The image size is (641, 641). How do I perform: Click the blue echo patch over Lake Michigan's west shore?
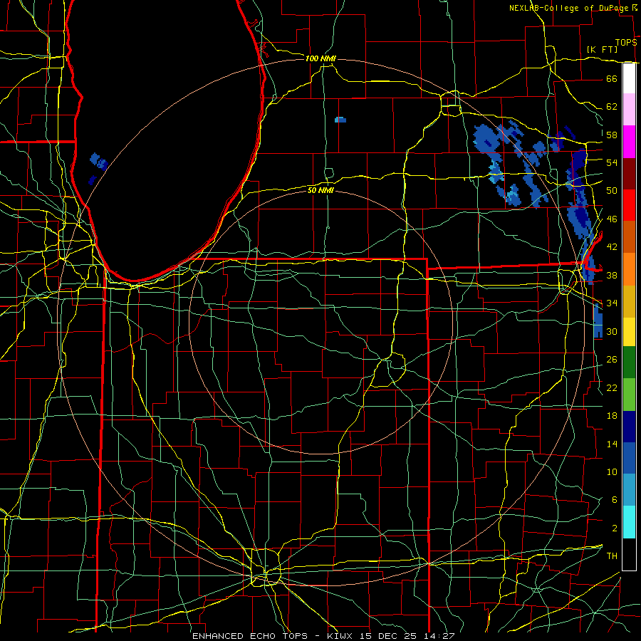click(98, 162)
